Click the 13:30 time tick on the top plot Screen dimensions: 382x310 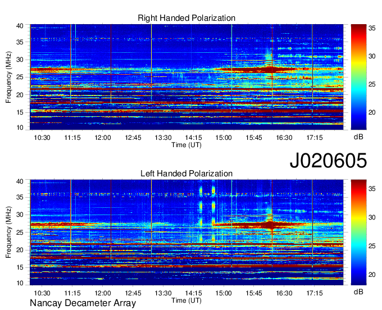163,138
